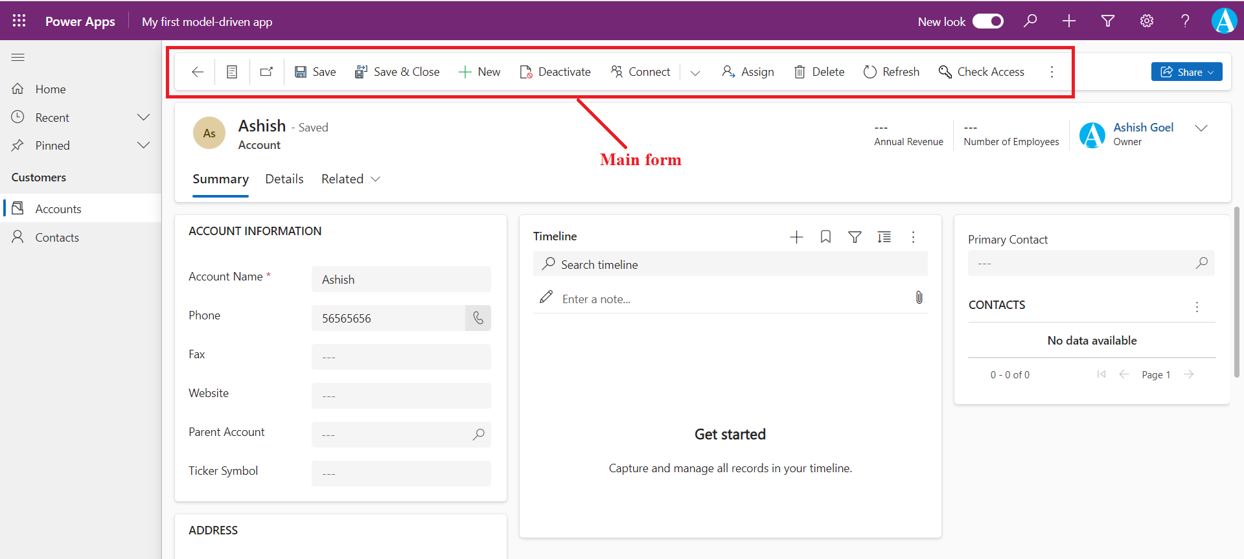This screenshot has width=1244, height=559.
Task: Attach a file using paperclip icon
Action: click(x=919, y=298)
